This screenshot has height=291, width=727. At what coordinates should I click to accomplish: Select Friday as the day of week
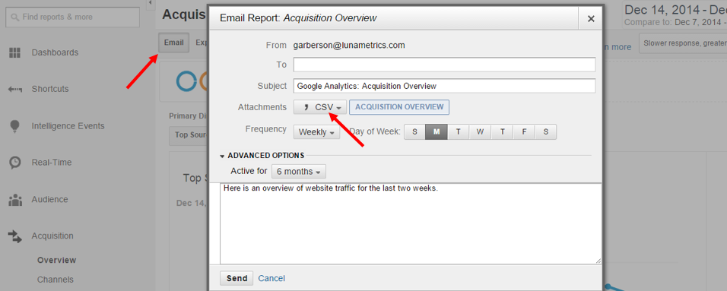pyautogui.click(x=524, y=132)
